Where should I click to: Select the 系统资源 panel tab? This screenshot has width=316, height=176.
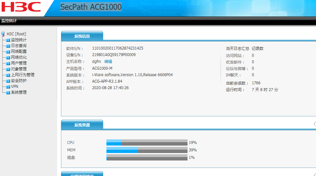[x=82, y=125]
